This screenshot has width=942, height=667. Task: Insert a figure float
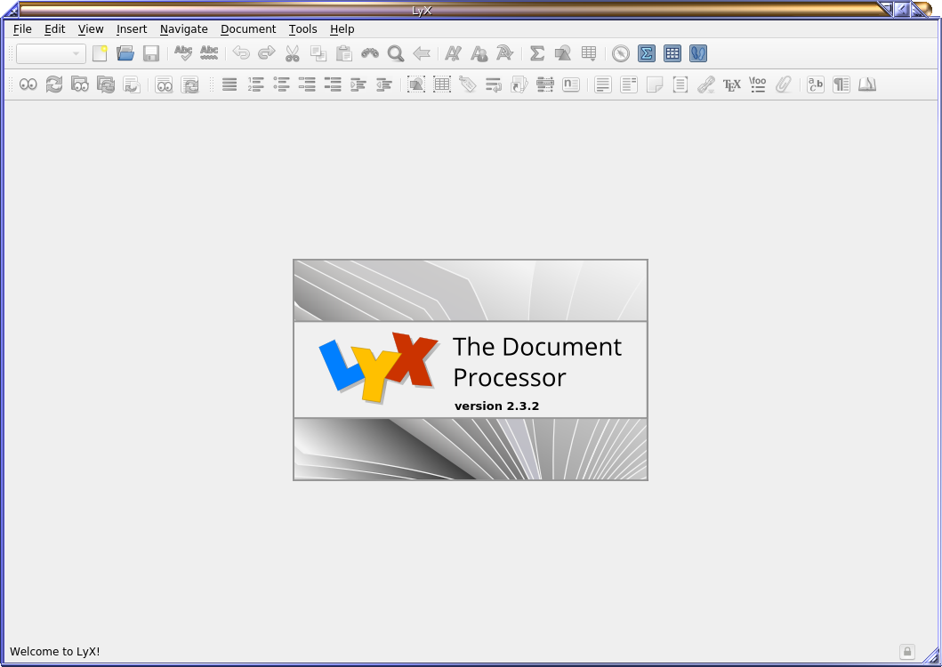(416, 84)
